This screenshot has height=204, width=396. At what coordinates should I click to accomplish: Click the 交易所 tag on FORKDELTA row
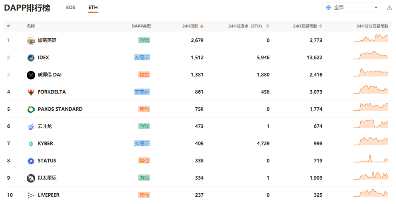click(x=142, y=92)
